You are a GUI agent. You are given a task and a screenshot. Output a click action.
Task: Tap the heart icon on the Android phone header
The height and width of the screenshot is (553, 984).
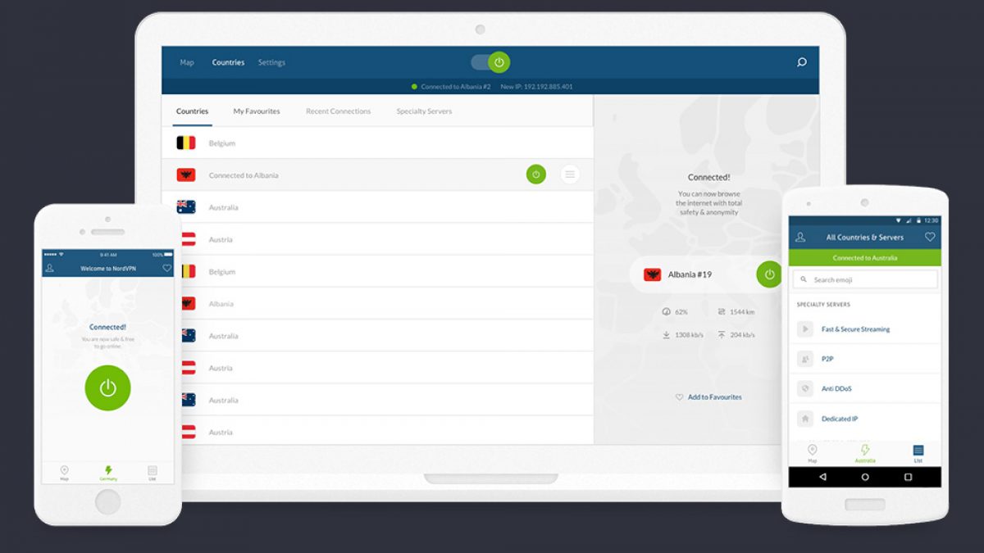929,237
